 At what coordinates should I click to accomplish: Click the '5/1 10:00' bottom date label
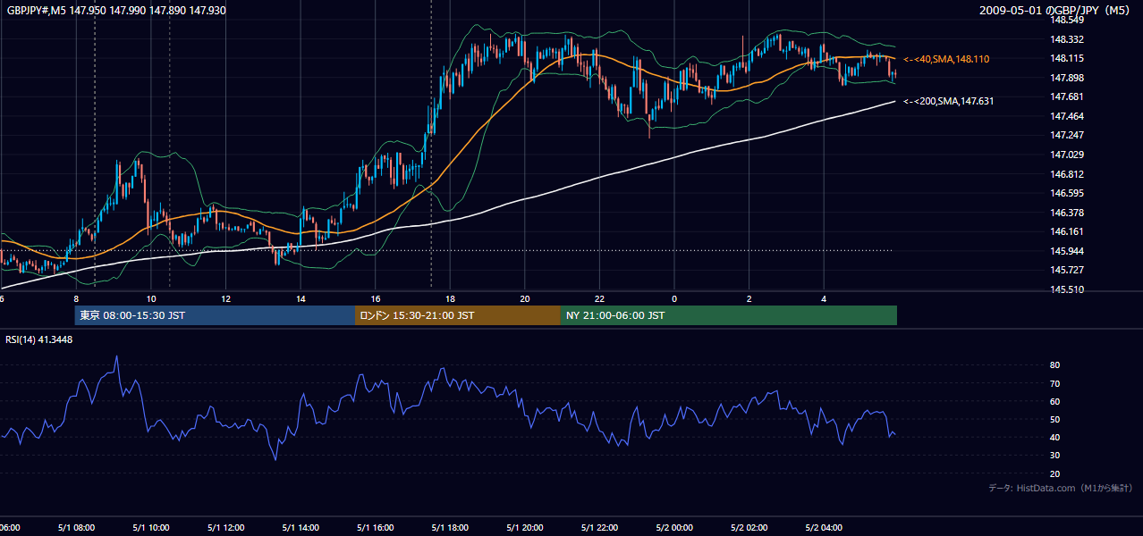(x=150, y=527)
